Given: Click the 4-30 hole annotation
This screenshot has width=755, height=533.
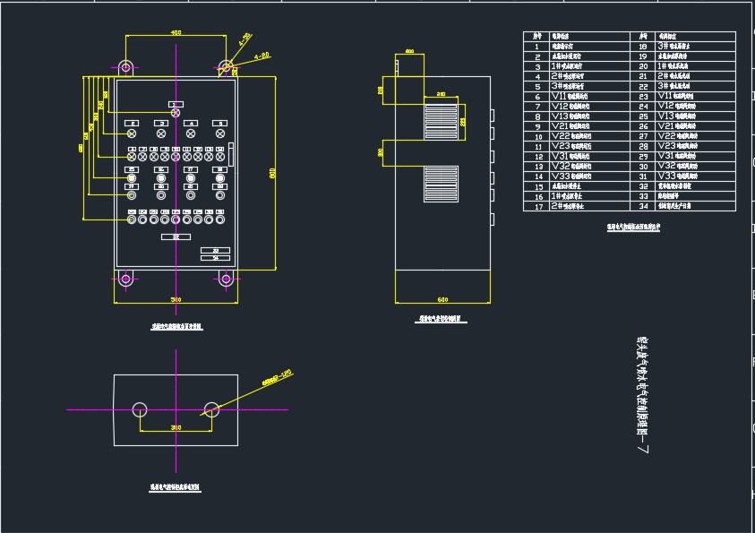Looking at the screenshot, I should (245, 39).
